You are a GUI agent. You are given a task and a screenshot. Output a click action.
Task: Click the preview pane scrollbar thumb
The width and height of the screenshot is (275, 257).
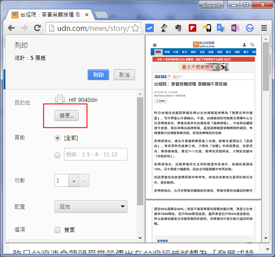(266, 67)
